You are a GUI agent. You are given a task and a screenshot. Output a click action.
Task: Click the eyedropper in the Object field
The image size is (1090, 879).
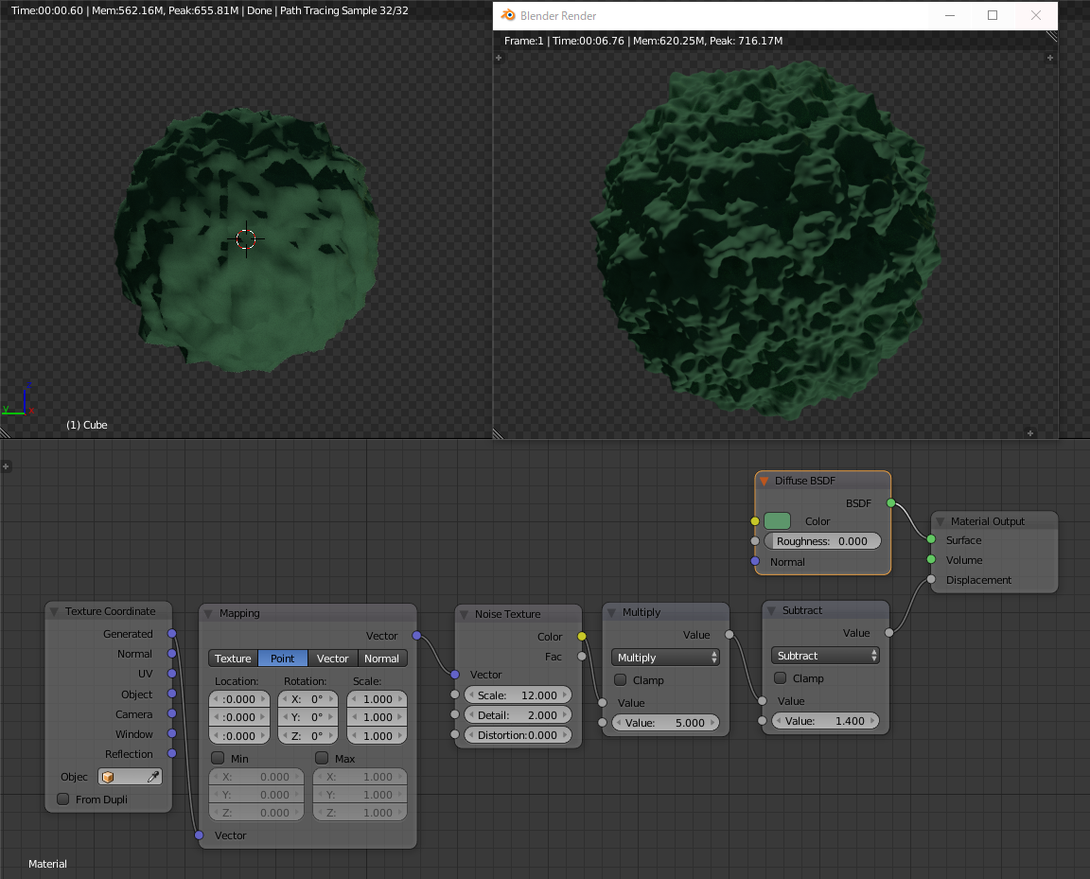(152, 777)
